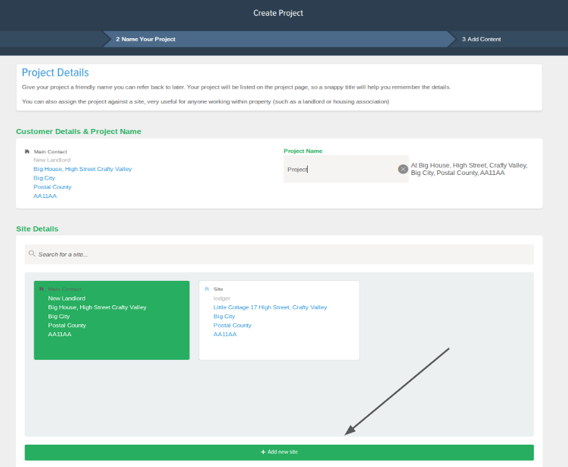This screenshot has width=568, height=467.
Task: Click Big City on the green card
Action: pos(59,316)
